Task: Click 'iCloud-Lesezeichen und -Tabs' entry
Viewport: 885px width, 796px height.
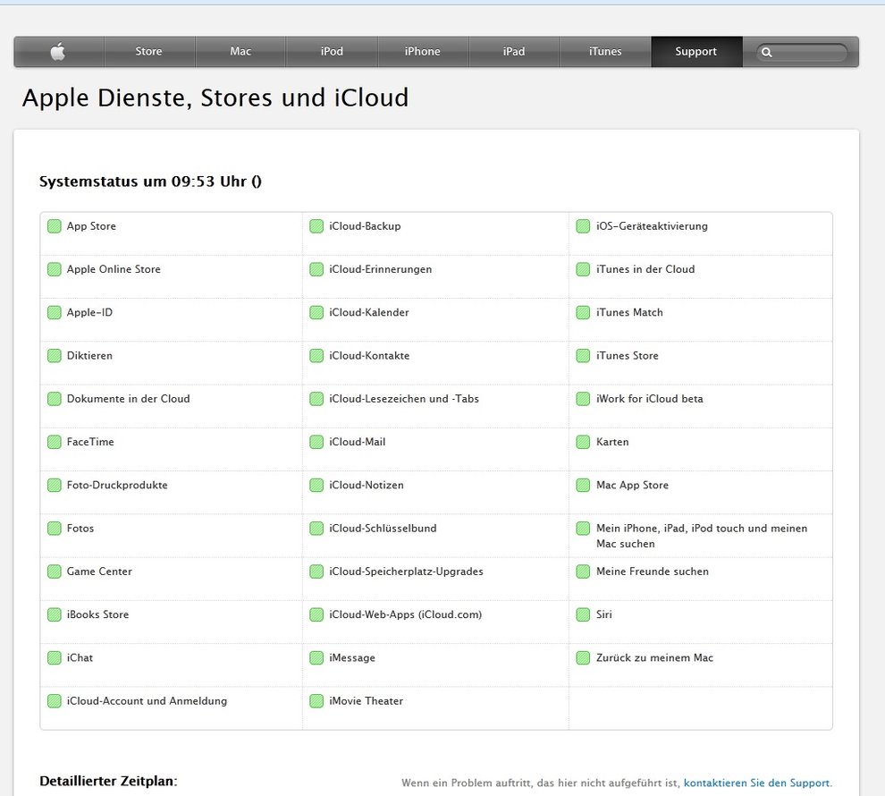Action: pos(404,399)
